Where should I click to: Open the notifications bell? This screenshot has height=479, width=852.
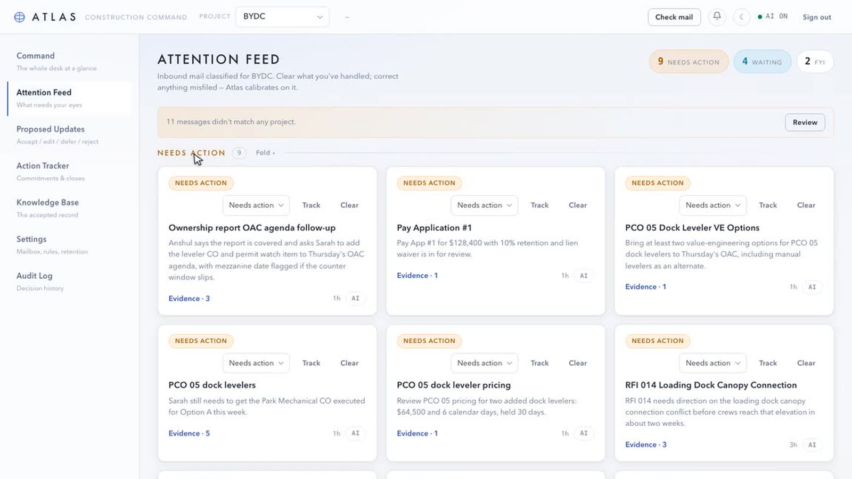(x=717, y=16)
